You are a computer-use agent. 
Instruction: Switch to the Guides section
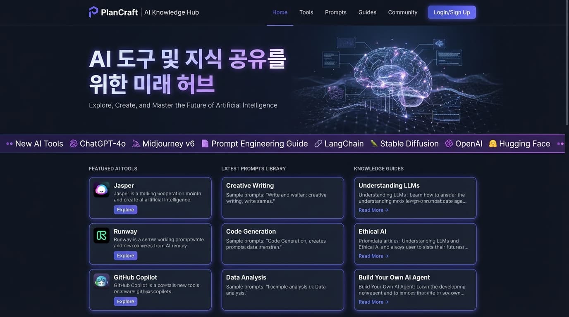(x=366, y=12)
